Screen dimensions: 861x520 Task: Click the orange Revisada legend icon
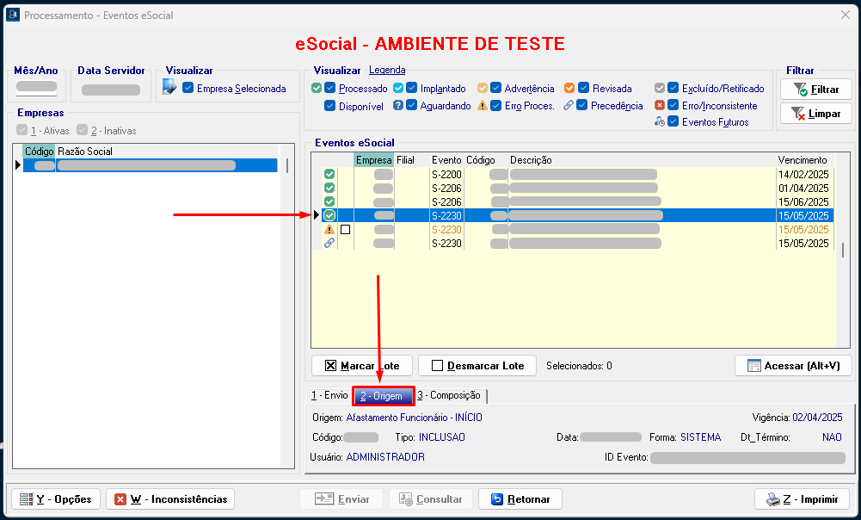pyautogui.click(x=569, y=89)
